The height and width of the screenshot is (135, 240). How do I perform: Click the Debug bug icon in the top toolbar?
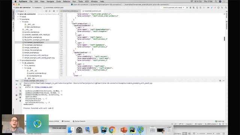[x=190, y=7]
